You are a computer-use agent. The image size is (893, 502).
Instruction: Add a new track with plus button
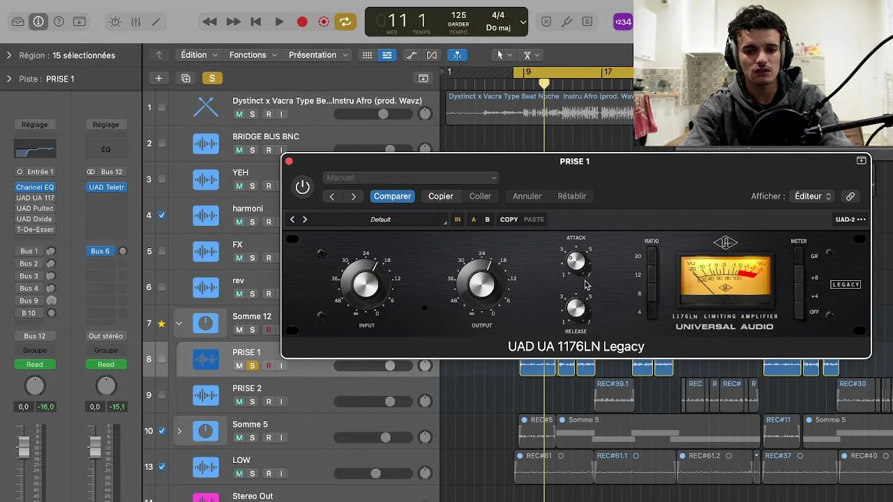click(x=158, y=78)
